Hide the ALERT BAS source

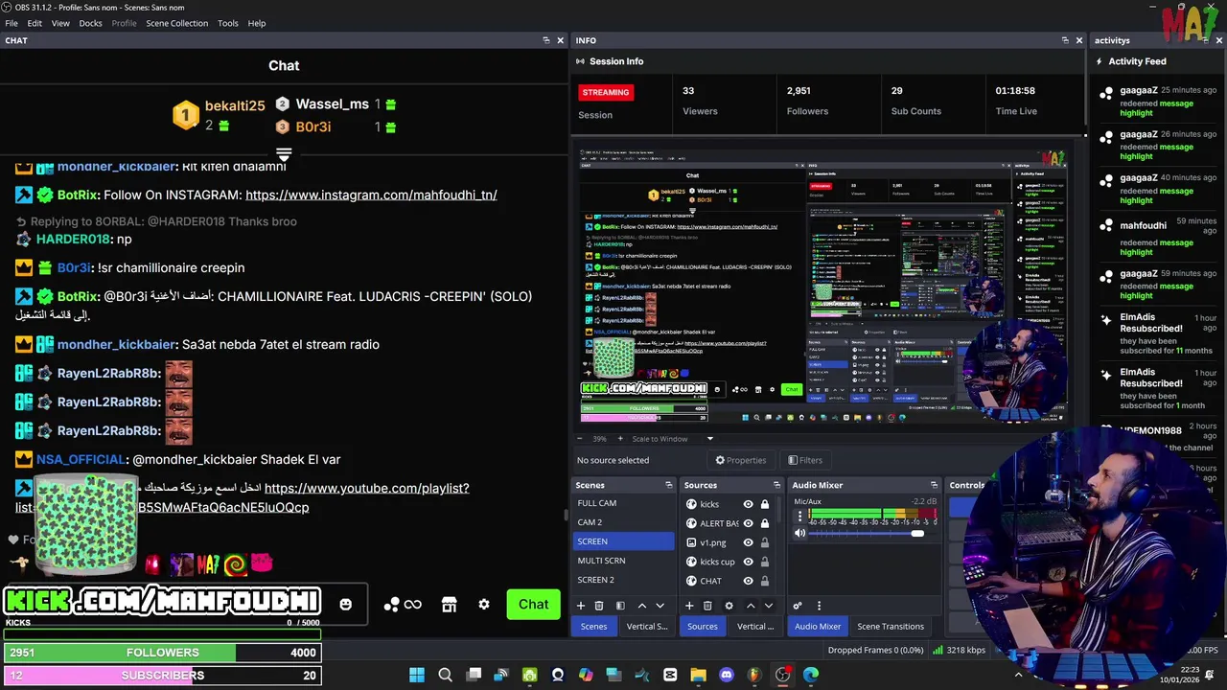(749, 523)
